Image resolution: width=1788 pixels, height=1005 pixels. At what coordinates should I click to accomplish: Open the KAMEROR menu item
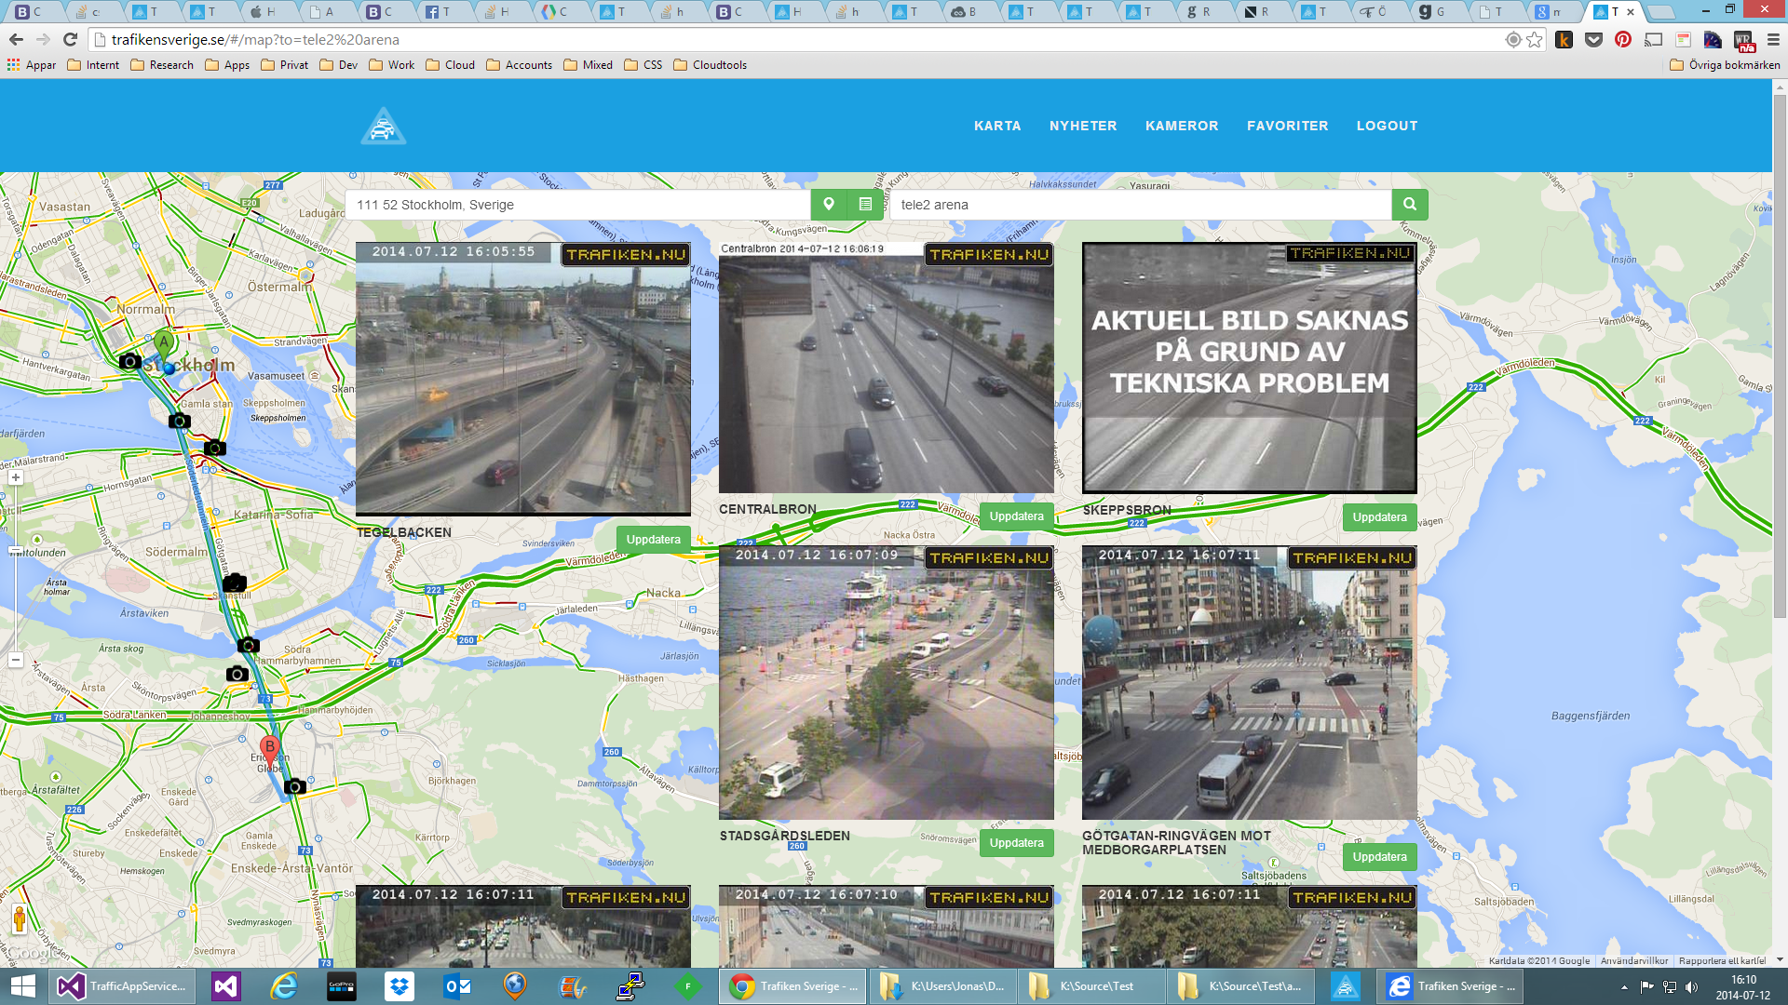[x=1181, y=126]
